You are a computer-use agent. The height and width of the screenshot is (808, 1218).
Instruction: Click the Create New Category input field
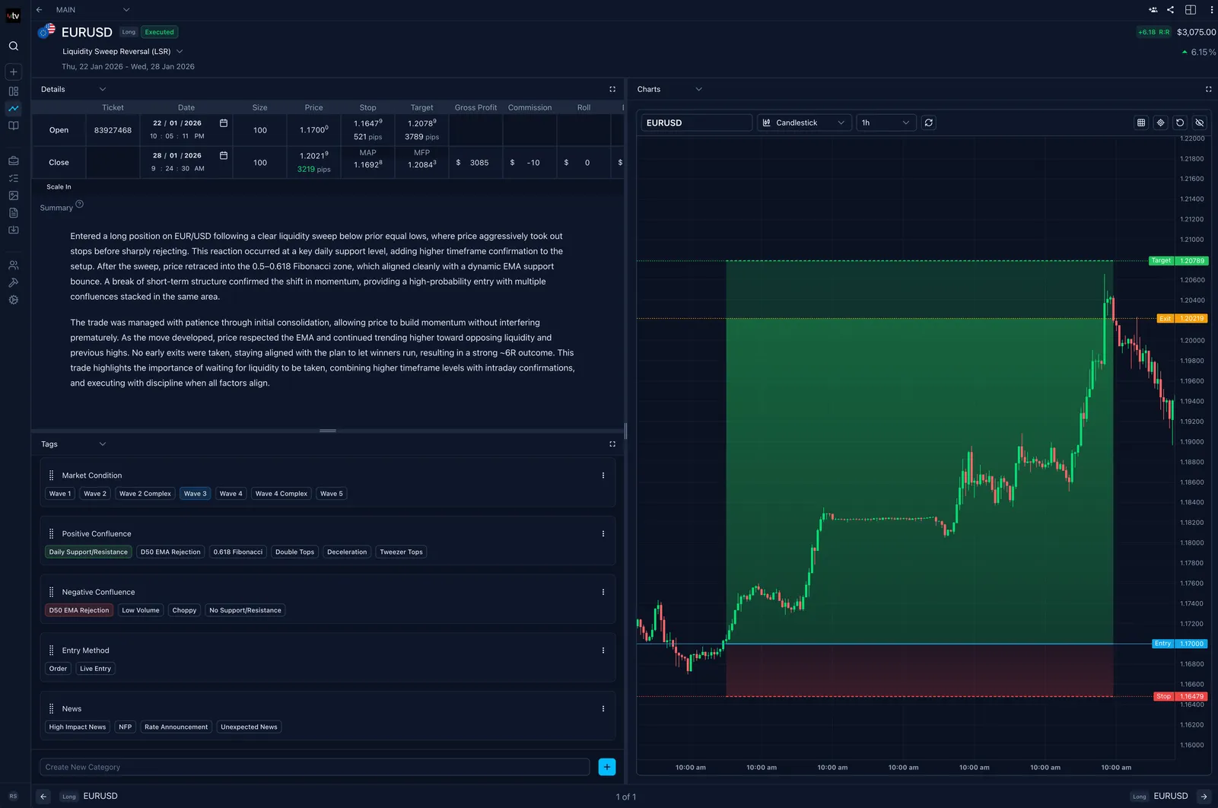(x=315, y=767)
